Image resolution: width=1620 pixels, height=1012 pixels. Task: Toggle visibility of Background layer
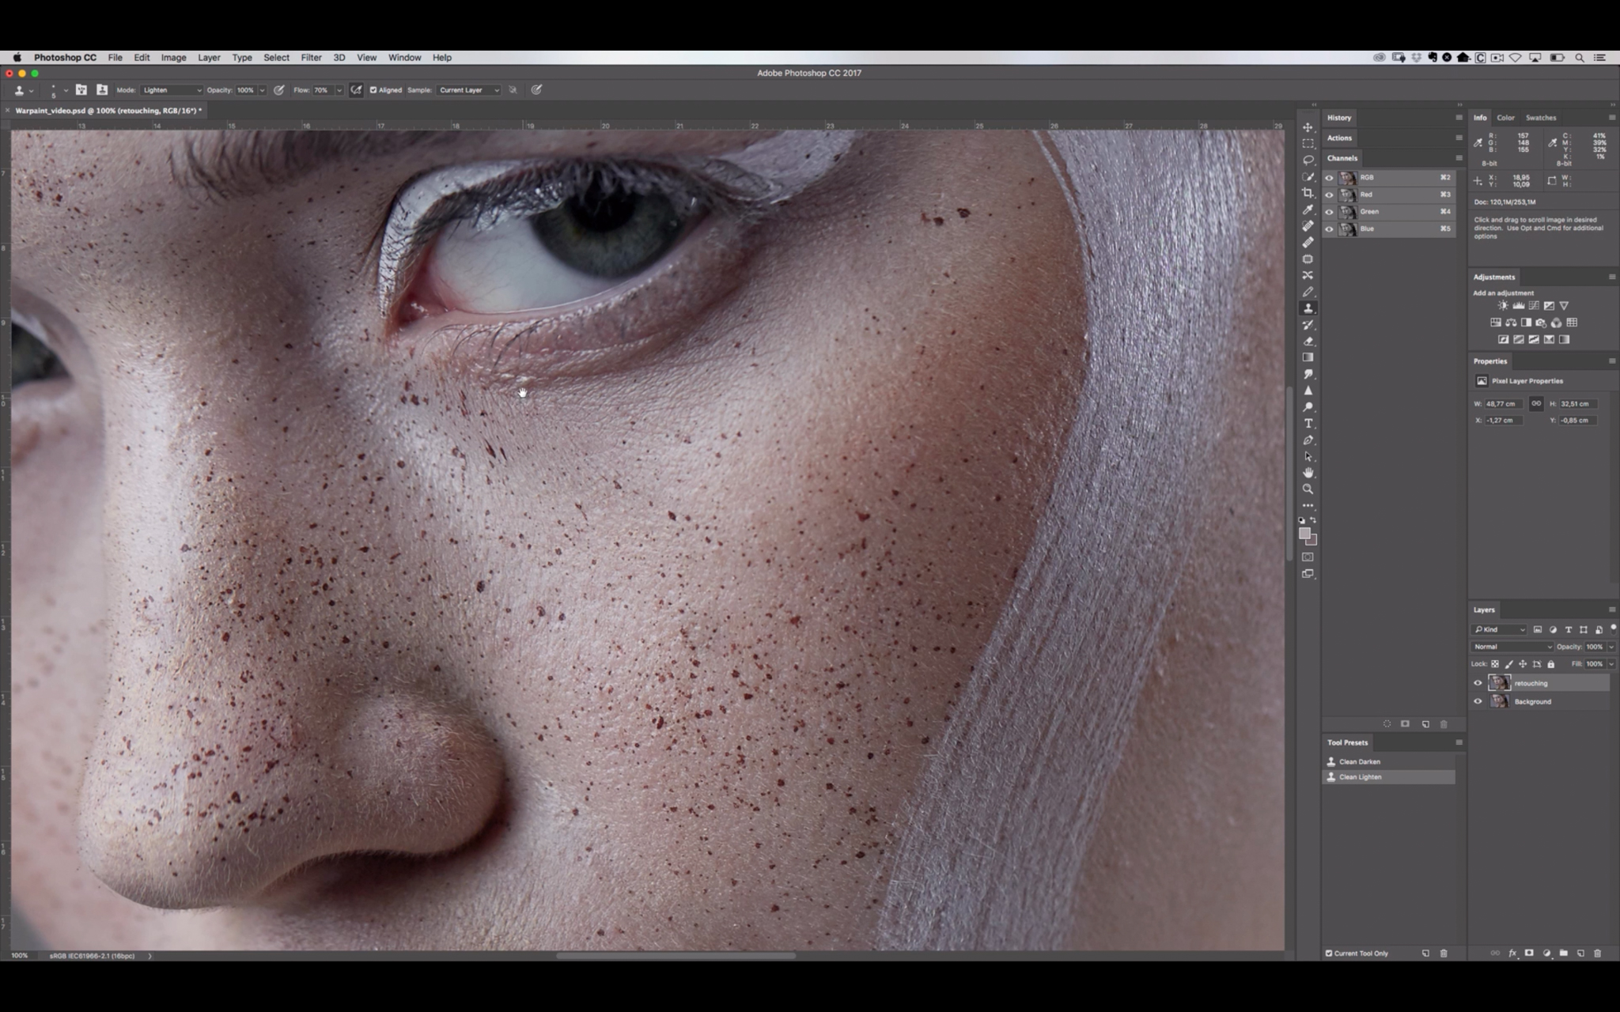tap(1479, 700)
